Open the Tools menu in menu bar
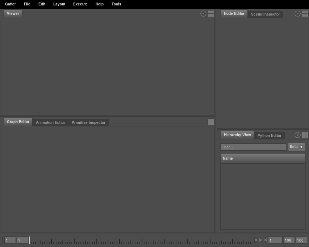Viewport: 309px width, 247px height. click(116, 4)
